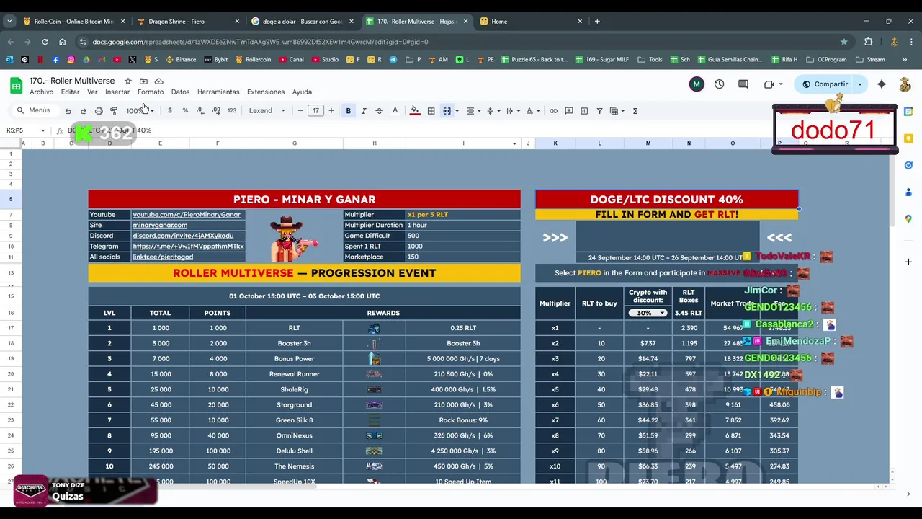Open Google Maps side panel

(x=908, y=218)
